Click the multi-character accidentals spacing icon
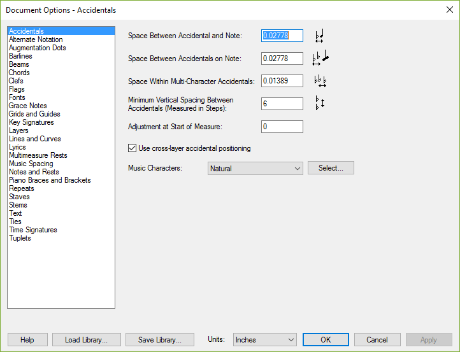 [320, 81]
